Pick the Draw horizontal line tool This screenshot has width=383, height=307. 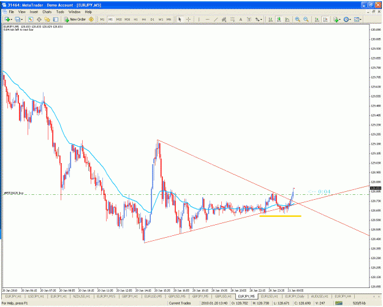[x=207, y=19]
